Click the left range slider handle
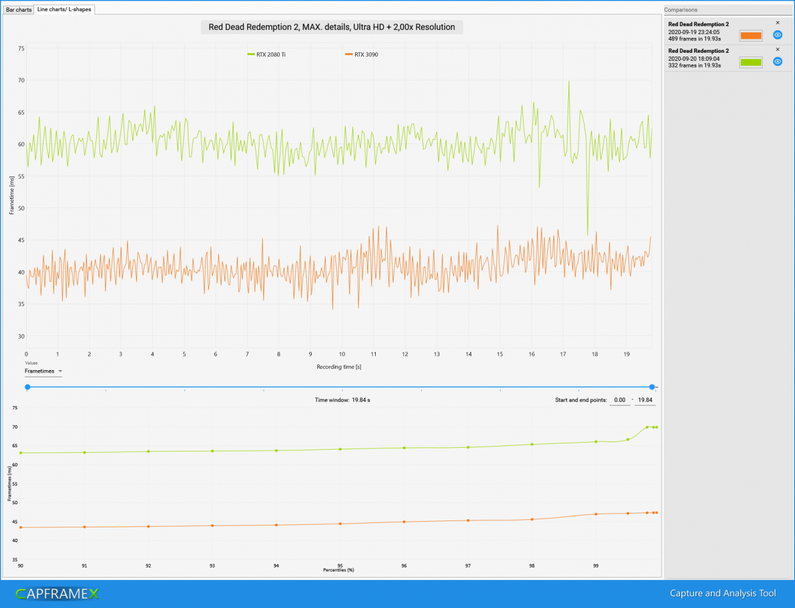This screenshot has height=608, width=795. point(27,386)
